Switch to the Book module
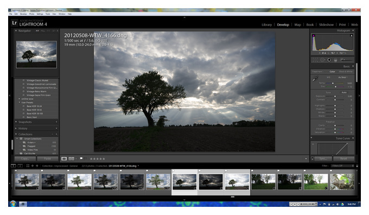This screenshot has height=215, width=369. coord(310,25)
